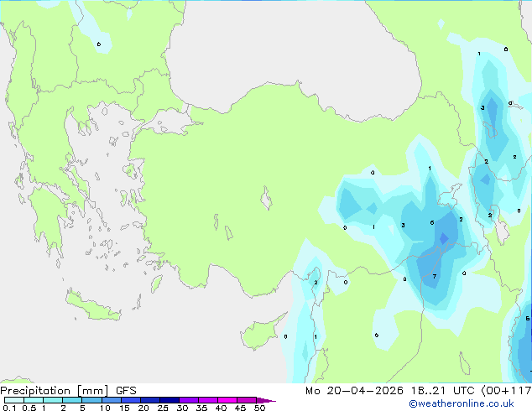Select the 30–35 mm purple swatch

pos(188,400)
